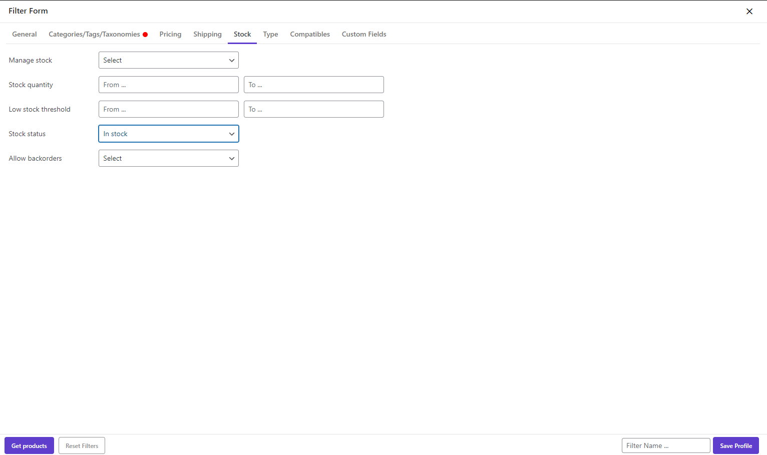Screen dimensions: 767x455
Task: Click the Reset Filters button
Action: [82, 445]
